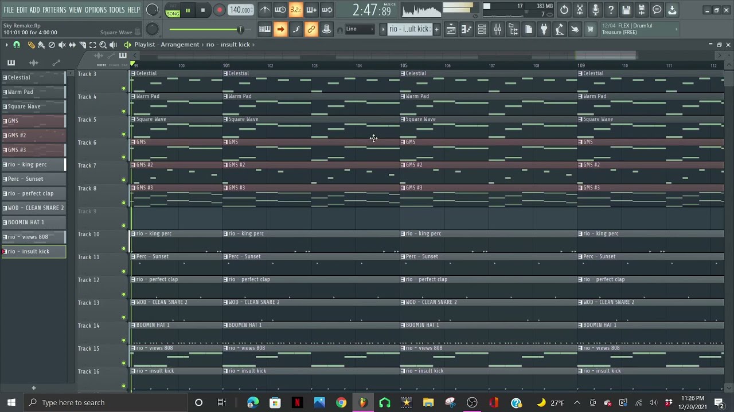Toggle auto-scrolling arrow button
Image resolution: width=734 pixels, height=412 pixels.
click(280, 29)
